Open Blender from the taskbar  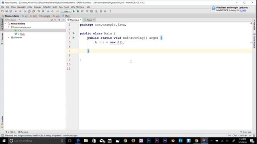point(173,140)
